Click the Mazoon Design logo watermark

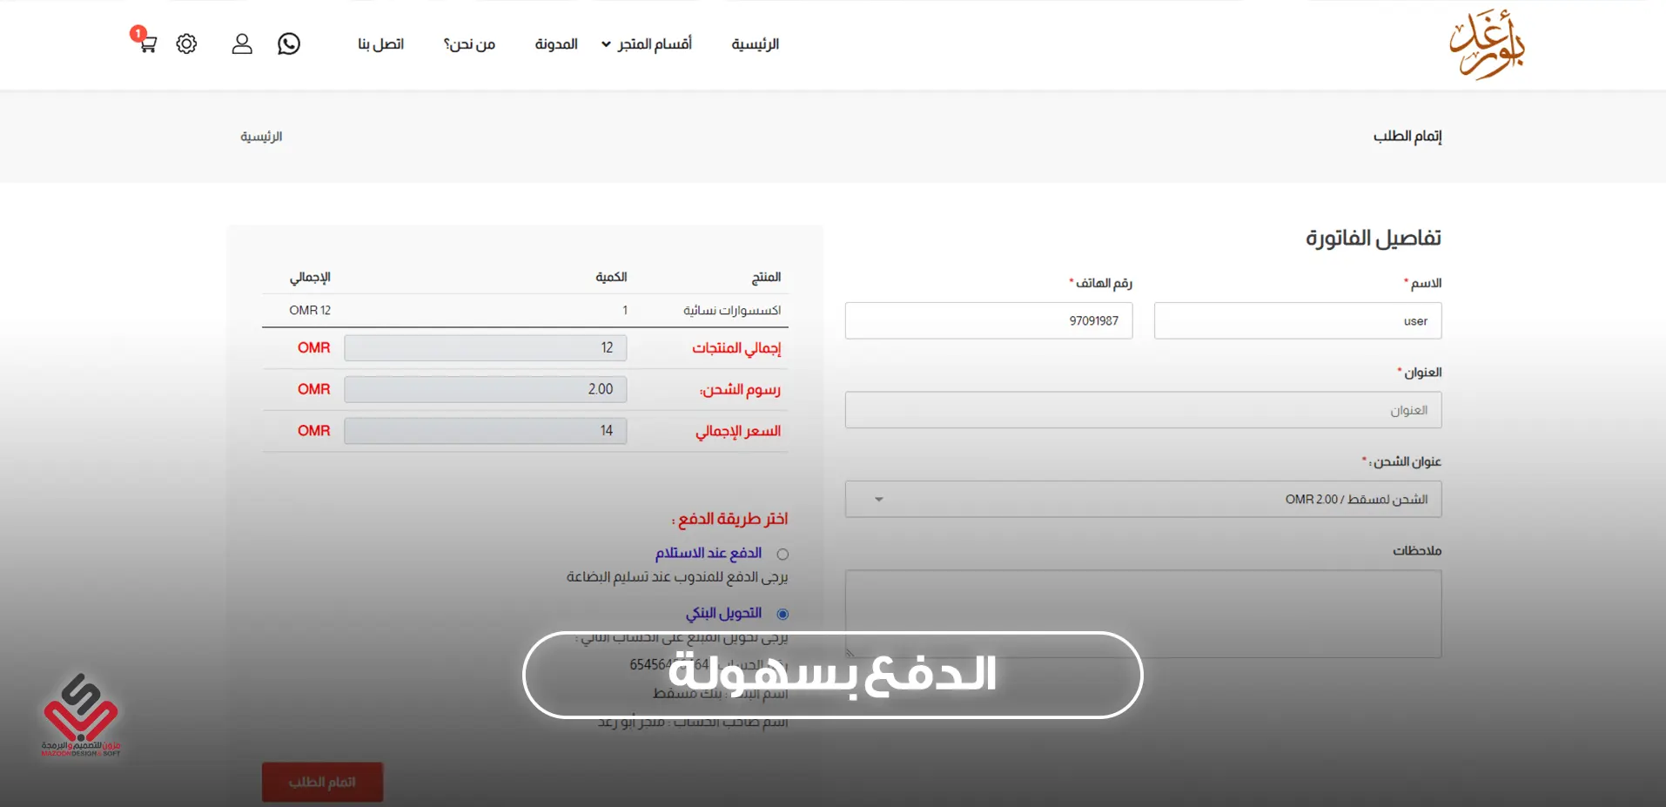coord(81,715)
